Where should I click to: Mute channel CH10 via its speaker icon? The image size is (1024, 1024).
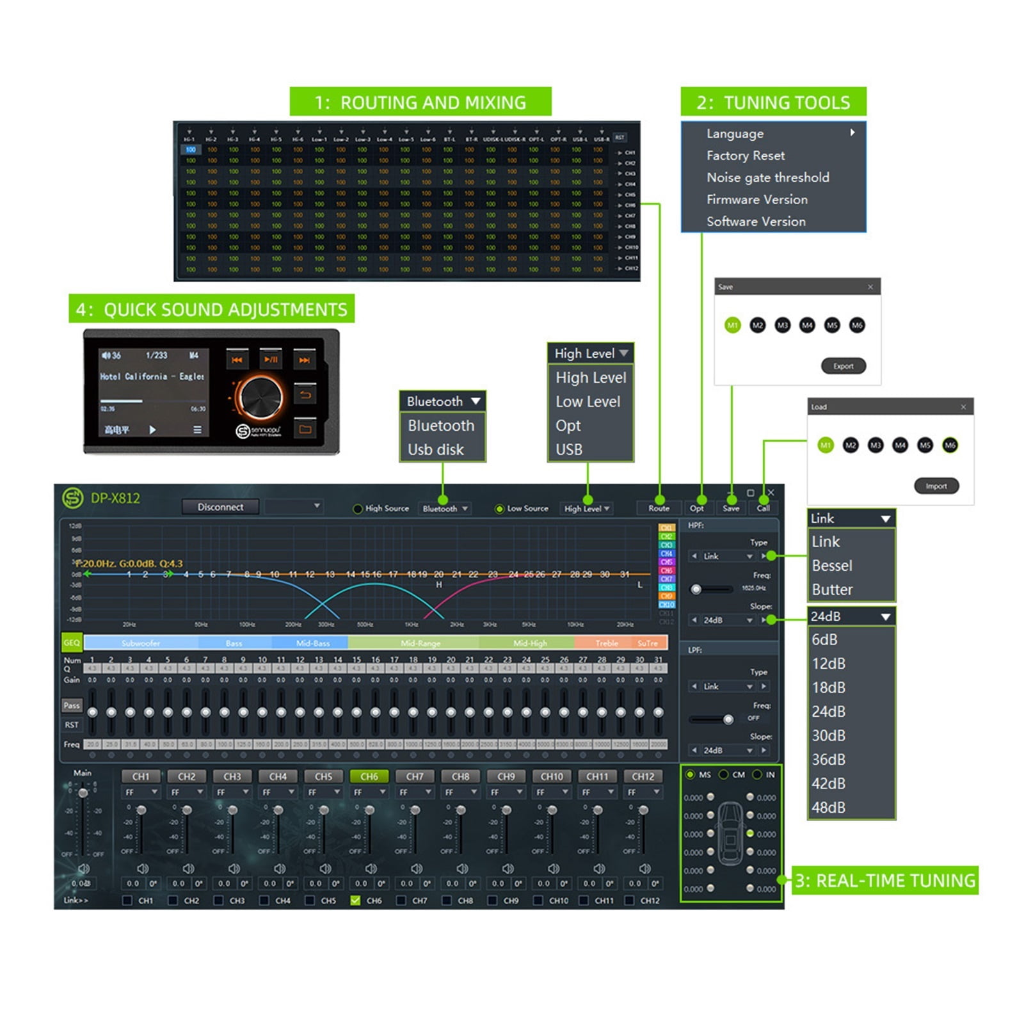pyautogui.click(x=554, y=868)
